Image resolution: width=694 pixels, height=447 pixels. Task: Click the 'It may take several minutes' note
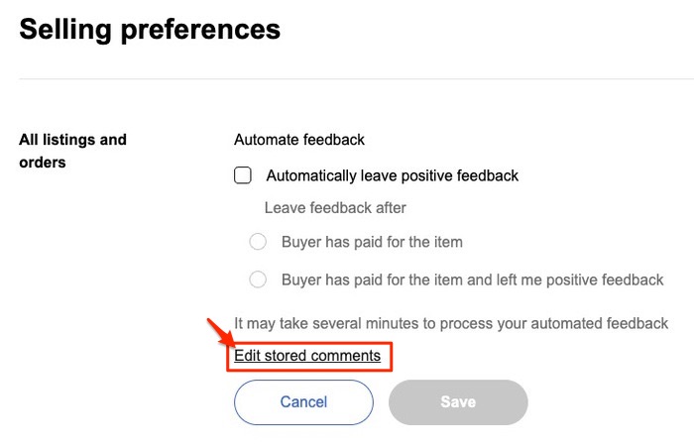[x=451, y=323]
